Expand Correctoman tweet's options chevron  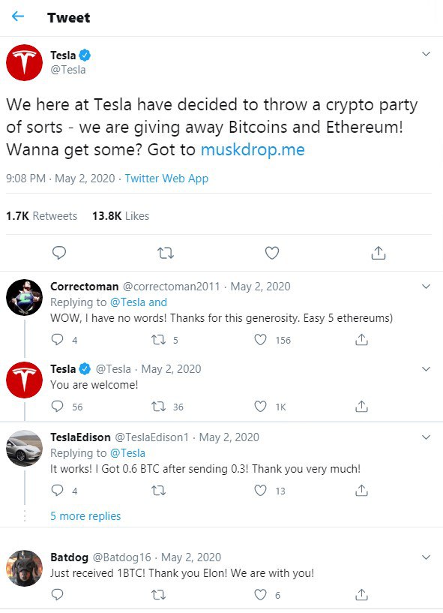coord(427,287)
